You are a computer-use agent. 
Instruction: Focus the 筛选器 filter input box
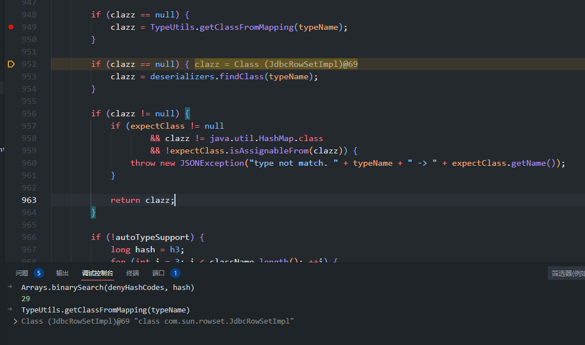(567, 273)
